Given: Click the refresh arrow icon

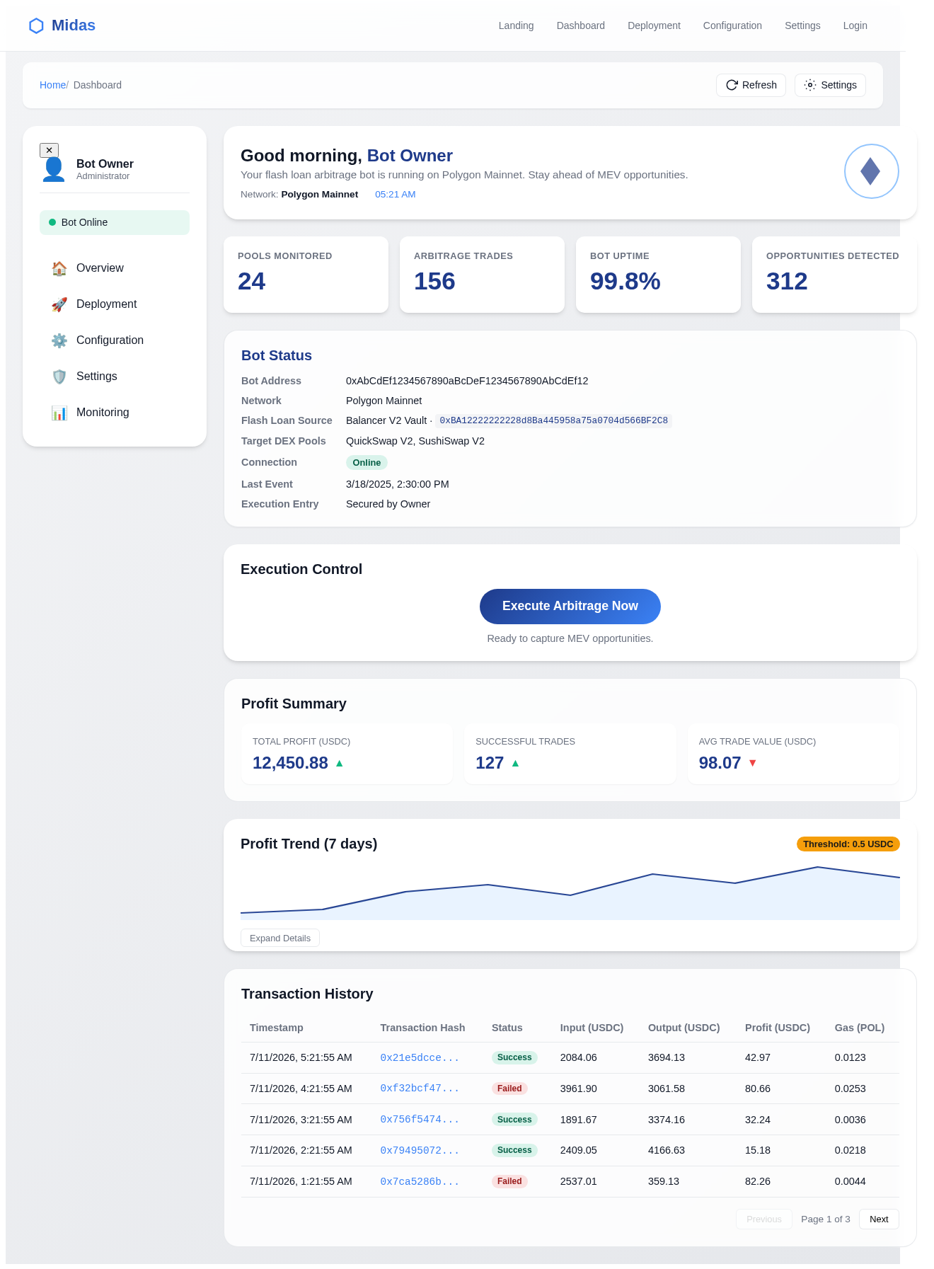Looking at the screenshot, I should 732,85.
